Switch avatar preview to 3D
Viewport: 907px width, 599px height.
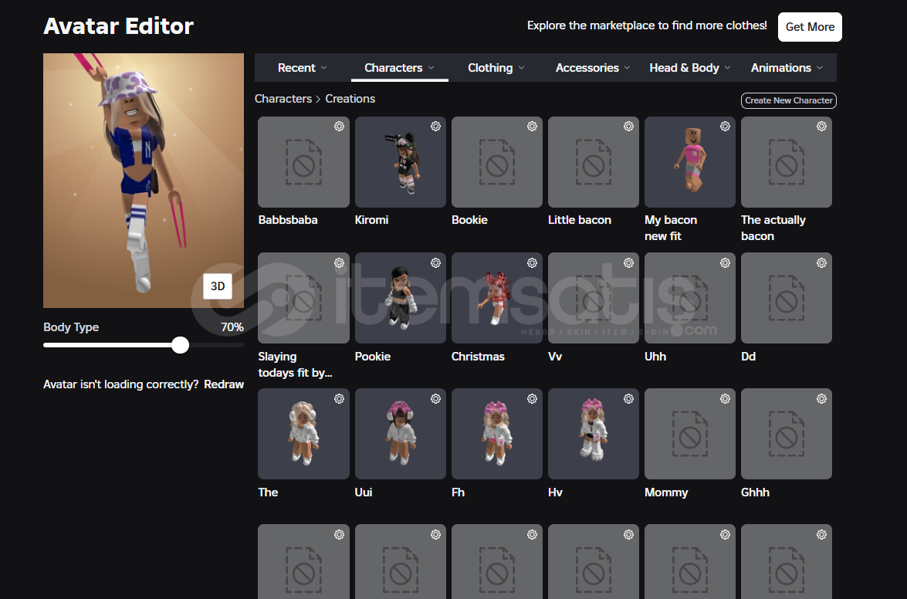point(218,286)
